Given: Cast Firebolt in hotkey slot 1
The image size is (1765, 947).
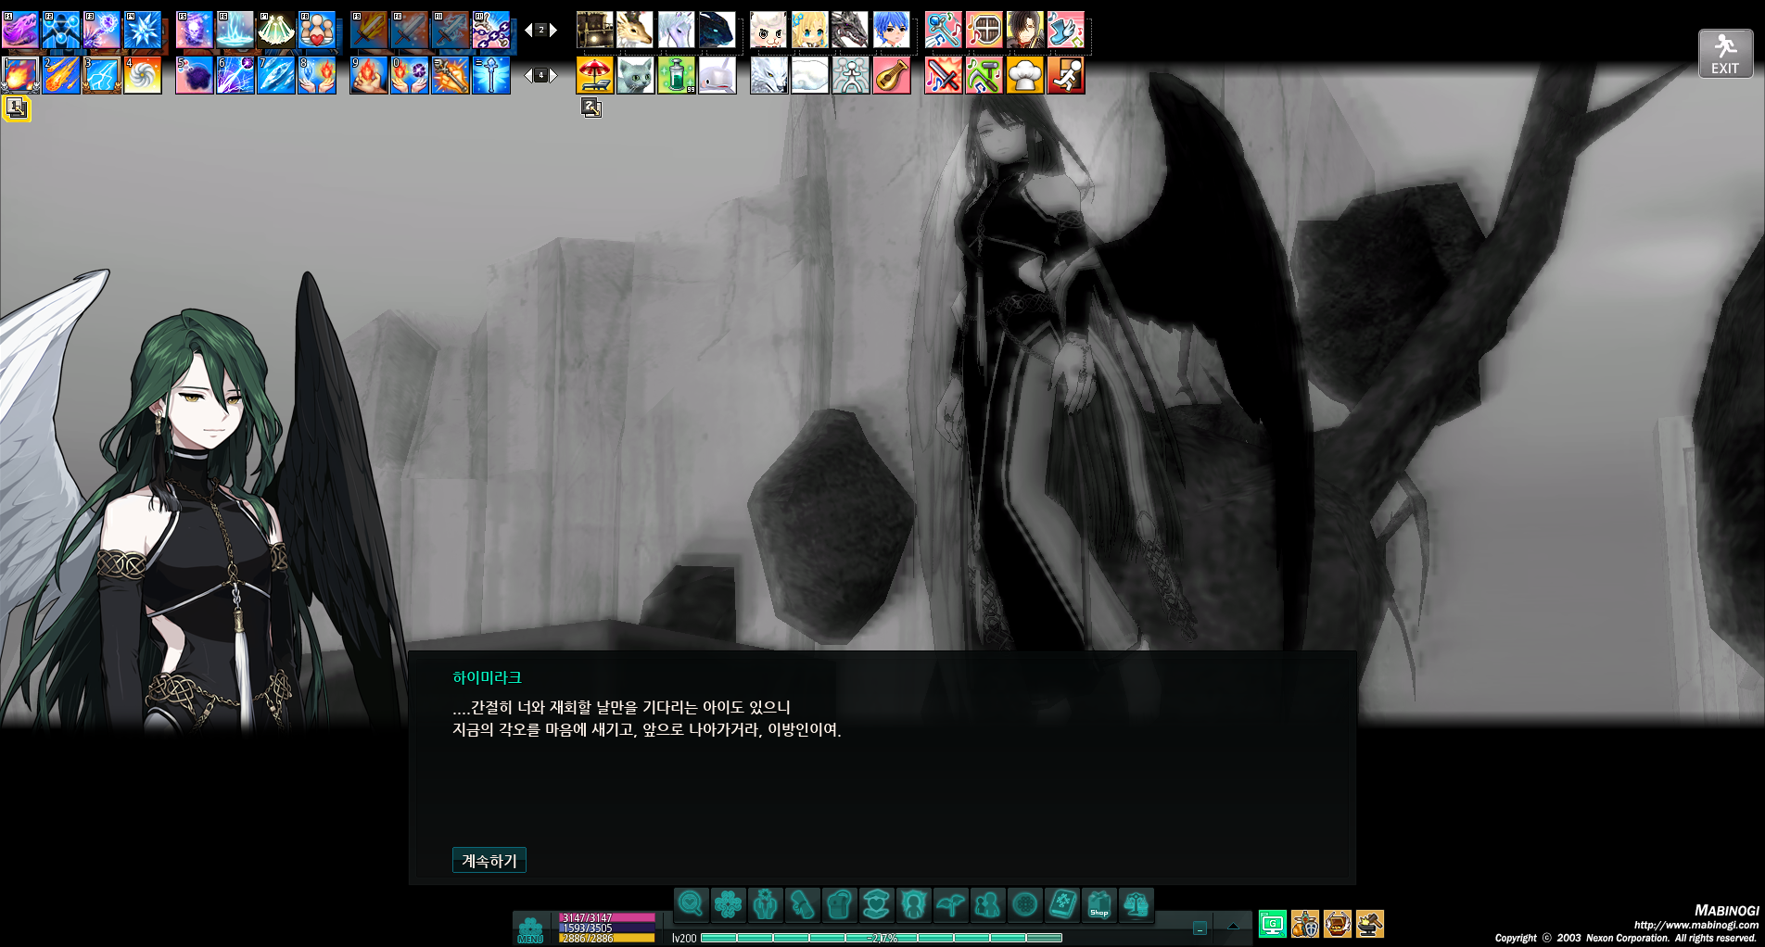Looking at the screenshot, I should click(x=20, y=76).
